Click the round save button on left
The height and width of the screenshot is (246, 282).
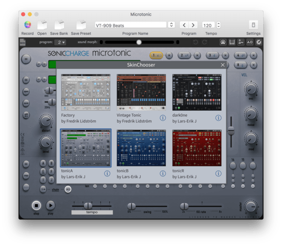(26, 103)
